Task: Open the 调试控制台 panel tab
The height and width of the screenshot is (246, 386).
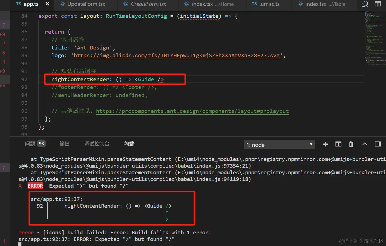Action: pyautogui.click(x=97, y=144)
